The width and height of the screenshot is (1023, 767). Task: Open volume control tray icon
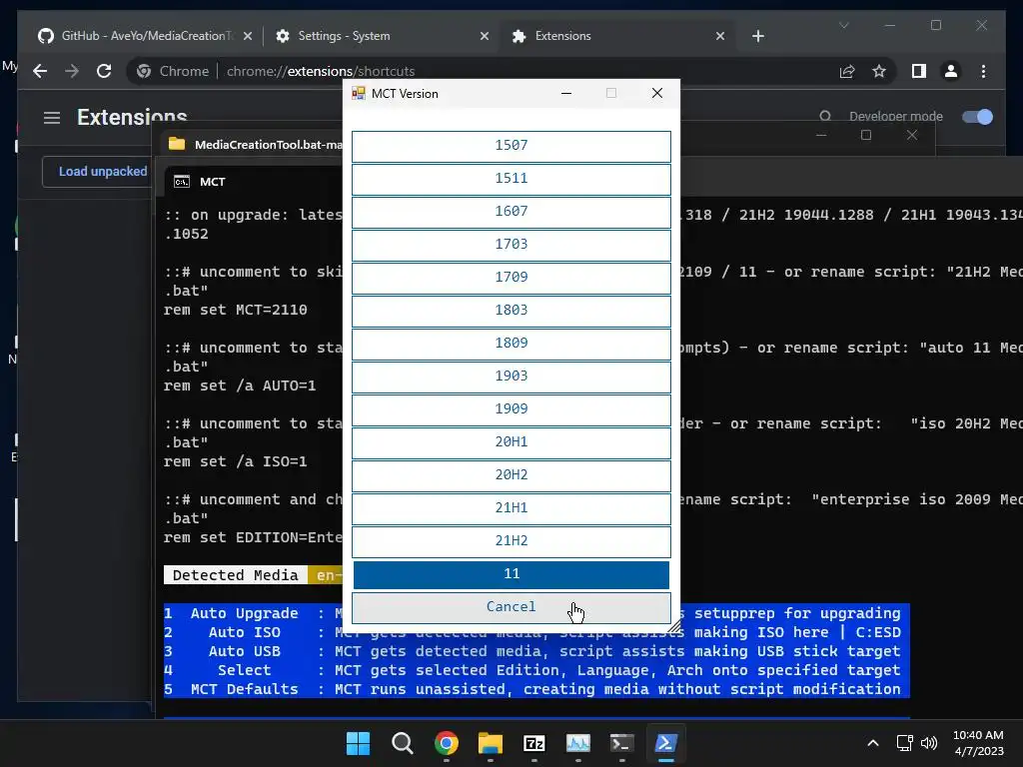[929, 743]
